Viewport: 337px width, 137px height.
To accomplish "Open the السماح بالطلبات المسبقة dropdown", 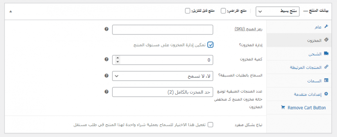I will [163, 76].
